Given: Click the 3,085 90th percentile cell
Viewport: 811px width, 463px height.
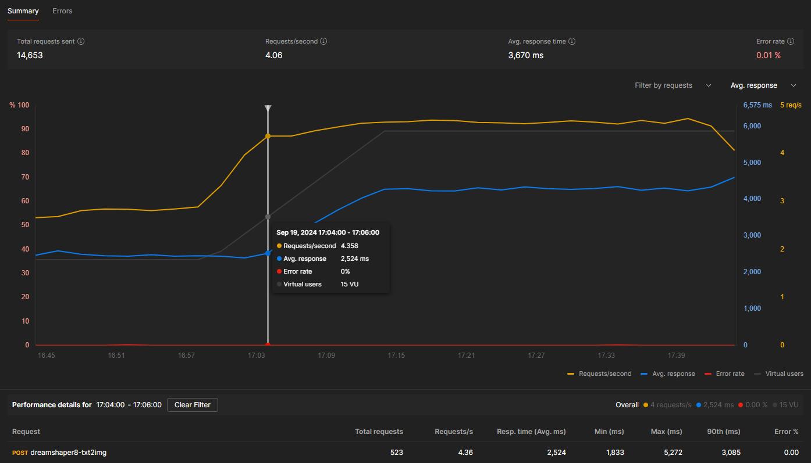Looking at the screenshot, I should click(730, 453).
